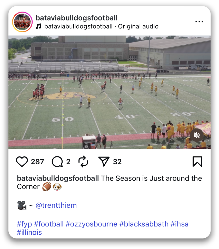This screenshot has height=249, width=219.
Task: Save post with the bookmark icon
Action: pyautogui.click(x=197, y=162)
